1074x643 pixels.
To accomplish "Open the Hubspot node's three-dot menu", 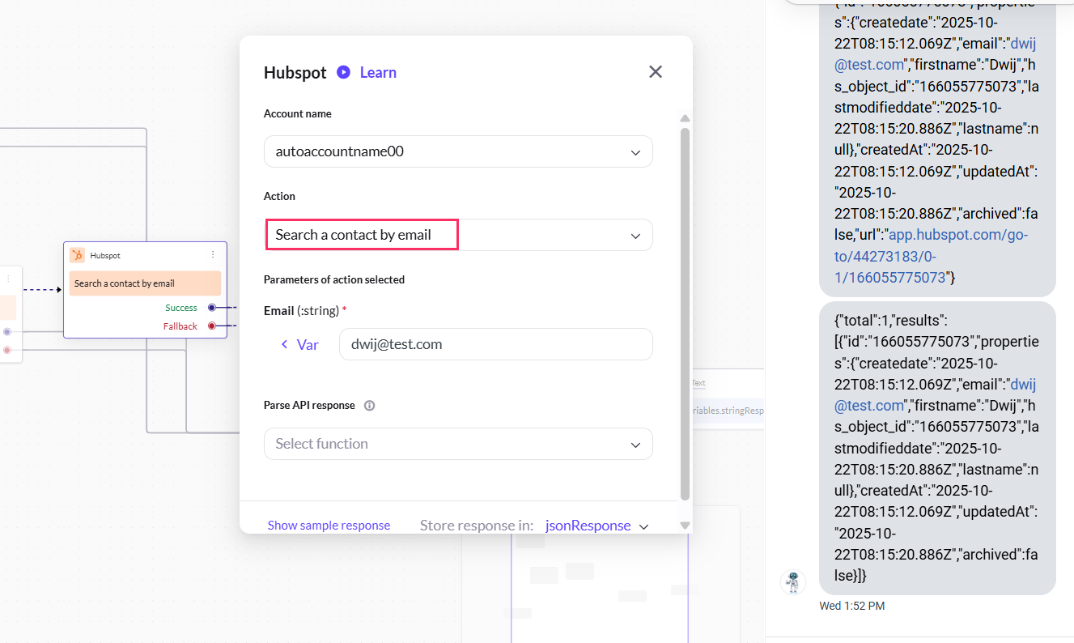I will coord(213,255).
